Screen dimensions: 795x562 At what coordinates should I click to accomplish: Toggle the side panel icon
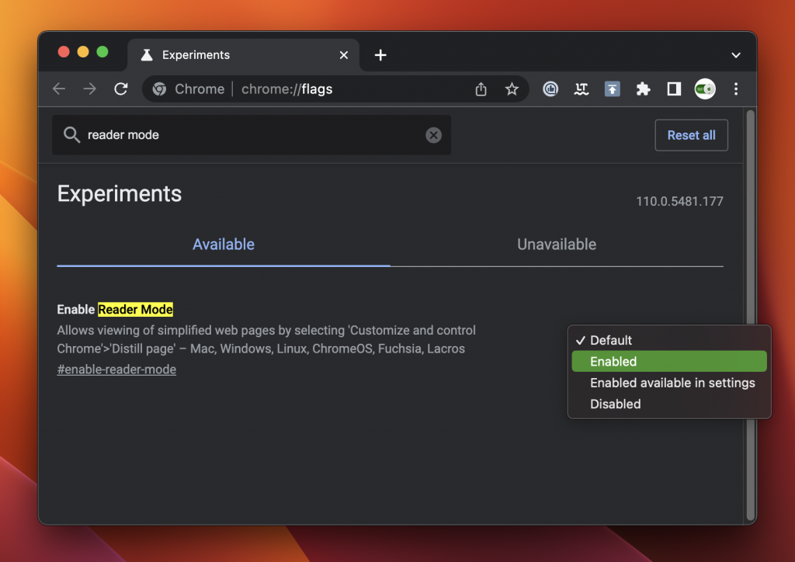coord(674,89)
